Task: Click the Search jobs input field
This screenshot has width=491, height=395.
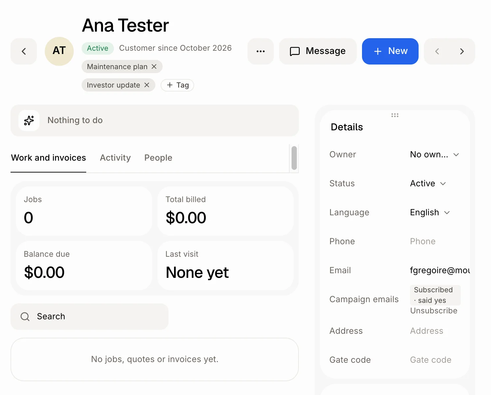Action: point(90,317)
